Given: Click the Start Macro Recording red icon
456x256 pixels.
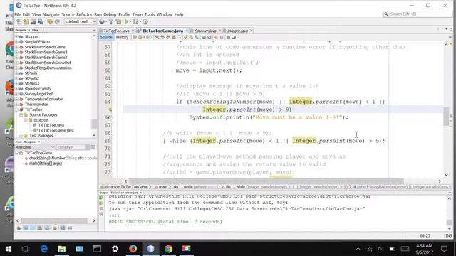Looking at the screenshot, I should (216, 37).
